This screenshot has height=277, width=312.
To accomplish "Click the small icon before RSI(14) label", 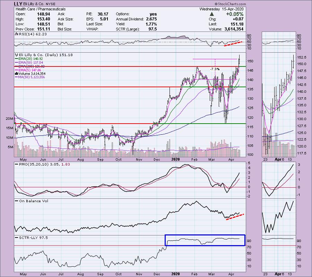I will 17,34.
